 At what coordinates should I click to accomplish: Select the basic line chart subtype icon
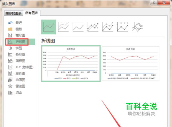click(x=49, y=27)
